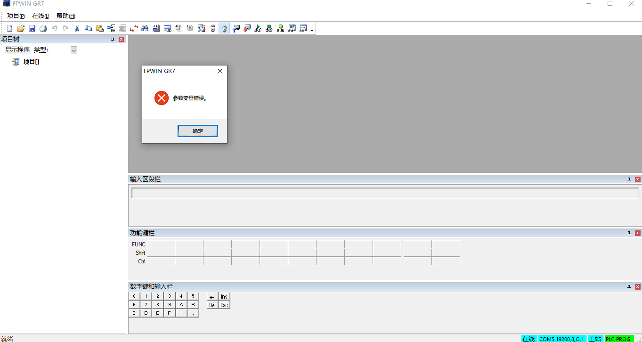Viewport: 642px width, 342px height.
Task: Open the 显示程序 type dropdown
Action: click(x=74, y=50)
